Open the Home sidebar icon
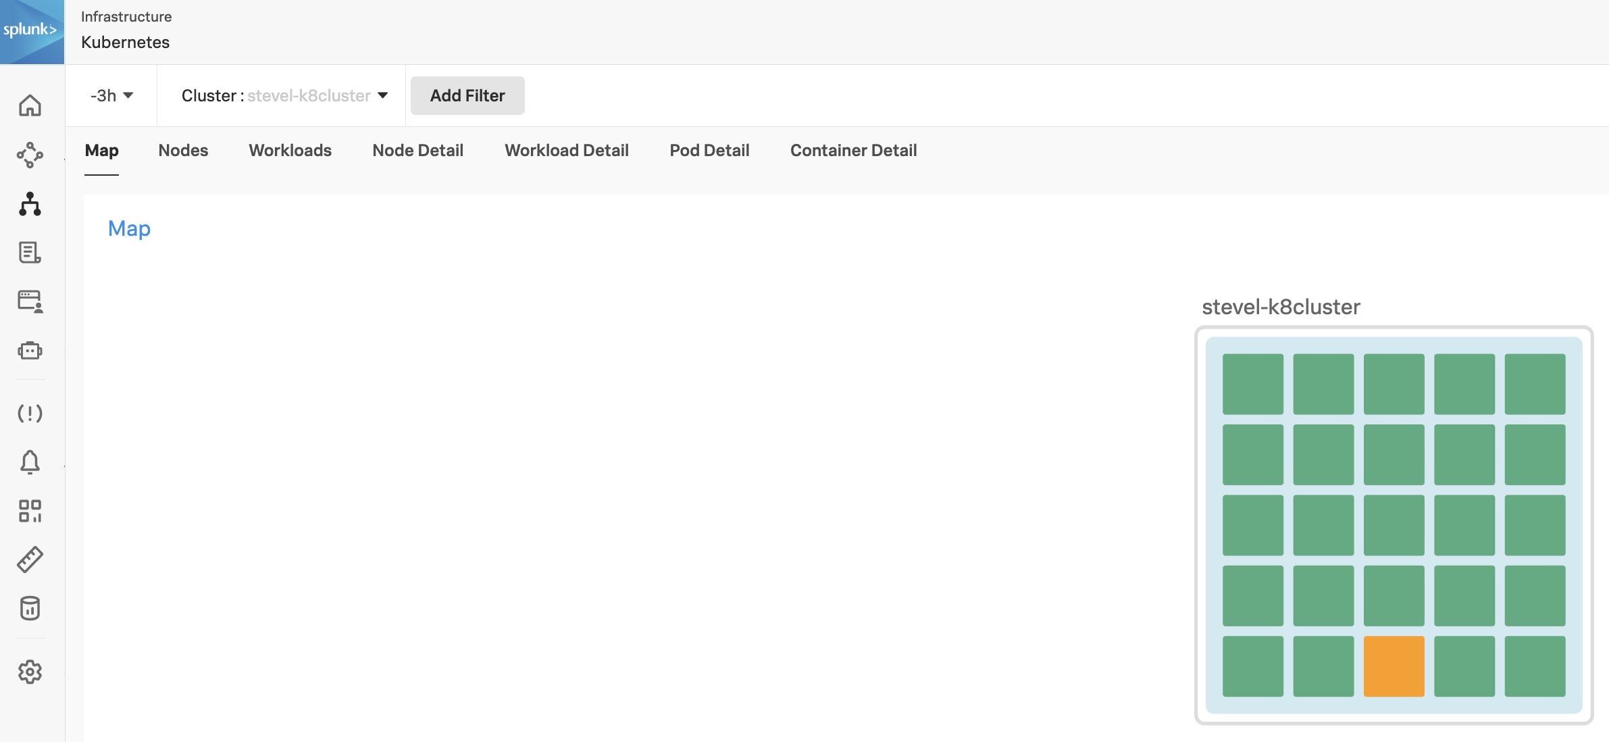 click(30, 105)
